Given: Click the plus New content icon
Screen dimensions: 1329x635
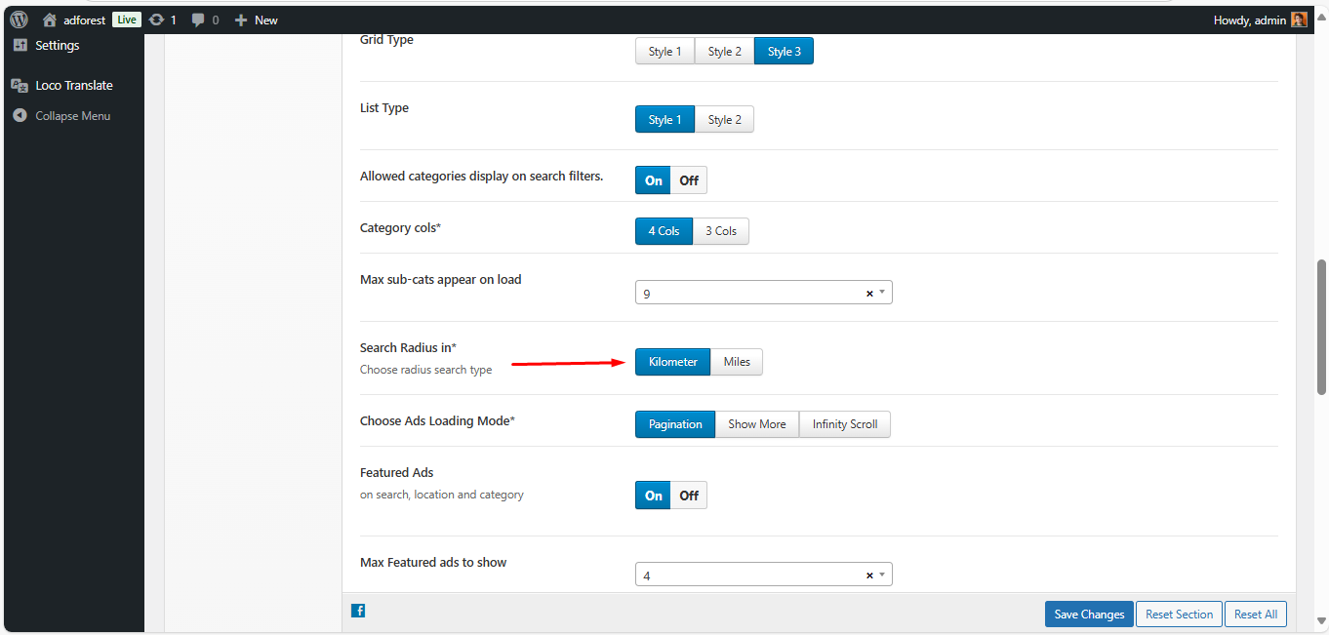Looking at the screenshot, I should [241, 20].
